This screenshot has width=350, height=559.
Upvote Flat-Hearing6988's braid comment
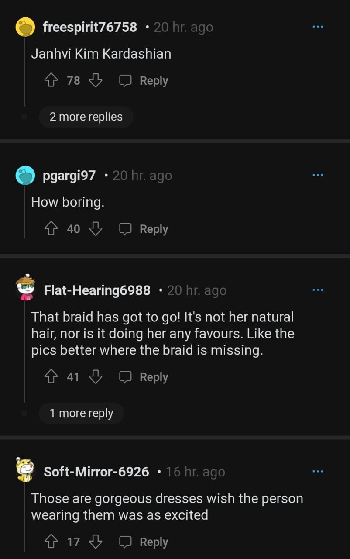[x=52, y=377]
